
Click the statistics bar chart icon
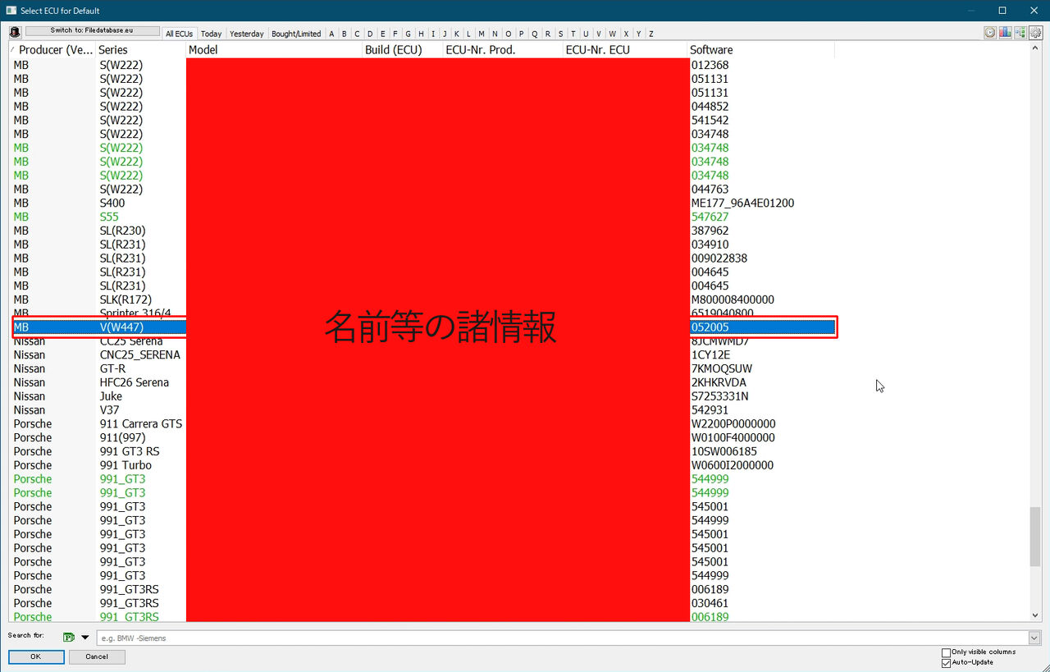click(1006, 33)
